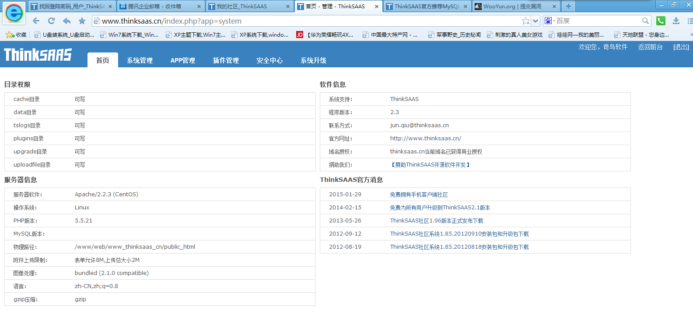Click the 收藏 favorites star button
The width and height of the screenshot is (693, 330).
(16, 35)
